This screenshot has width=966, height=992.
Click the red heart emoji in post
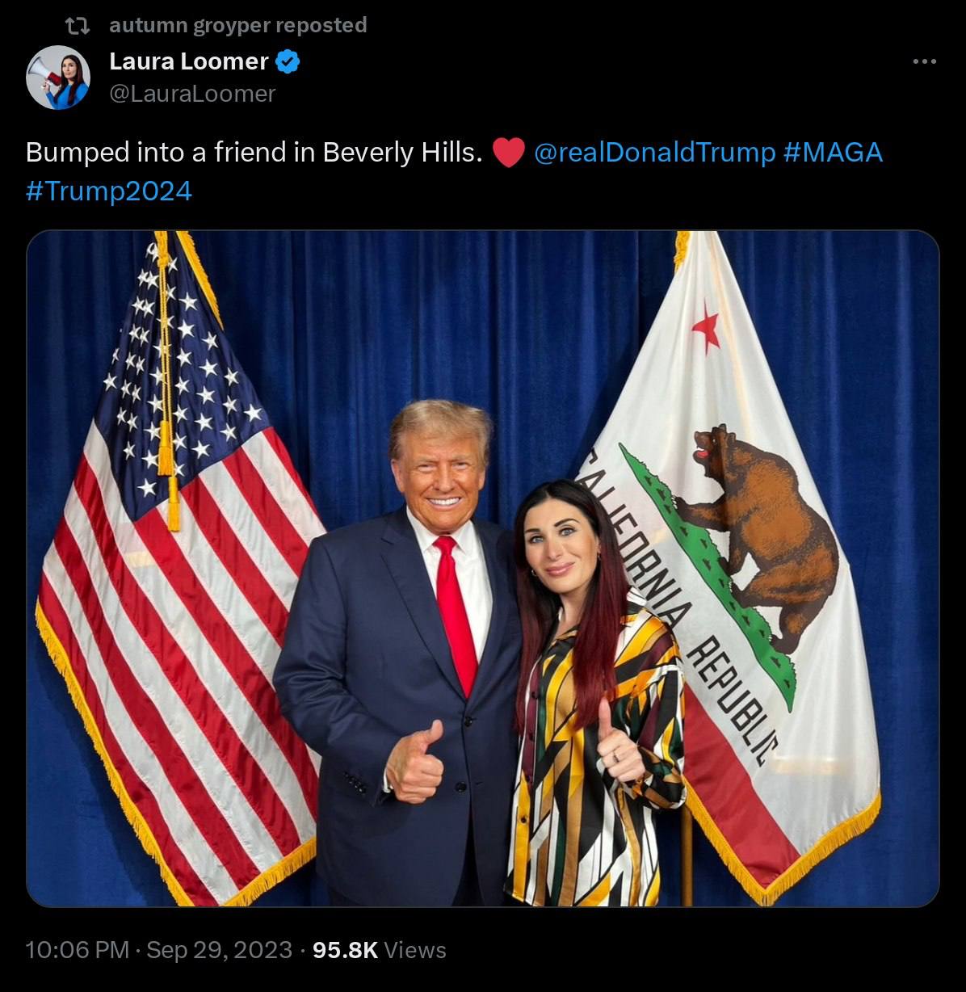click(x=509, y=153)
